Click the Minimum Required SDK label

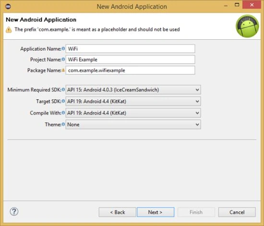click(x=35, y=90)
